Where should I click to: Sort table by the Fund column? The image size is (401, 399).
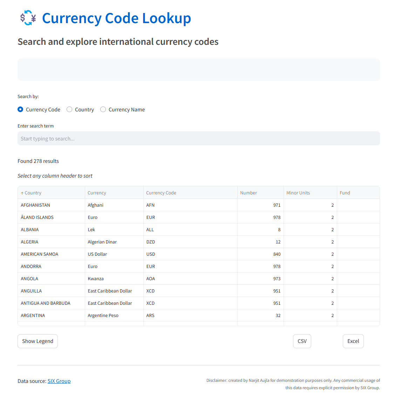point(345,193)
